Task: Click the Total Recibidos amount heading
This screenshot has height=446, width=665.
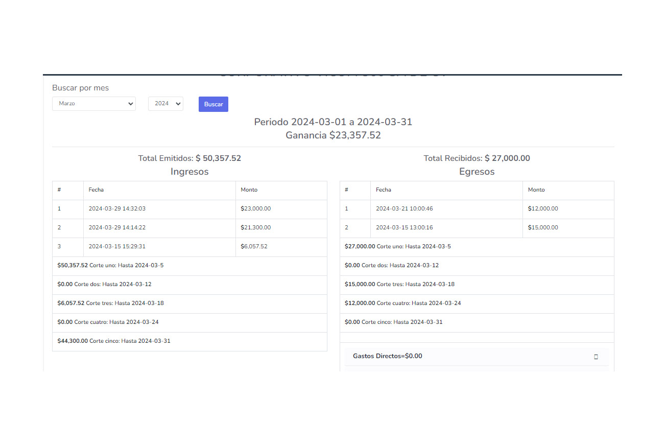Action: click(477, 158)
